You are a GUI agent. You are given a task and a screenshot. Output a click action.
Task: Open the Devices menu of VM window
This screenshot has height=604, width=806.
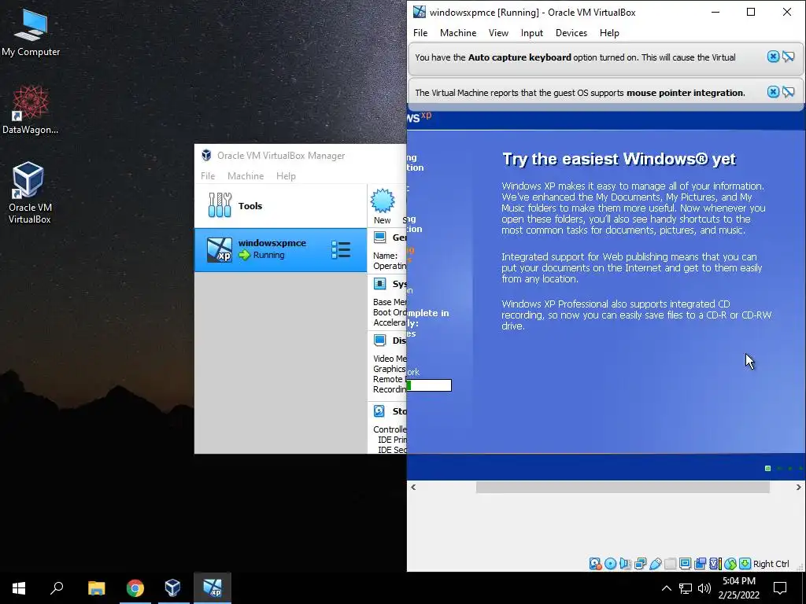[571, 33]
